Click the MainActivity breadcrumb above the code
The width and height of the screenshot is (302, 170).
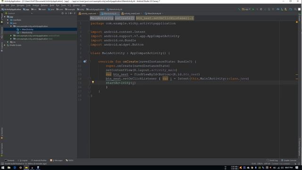102,18
